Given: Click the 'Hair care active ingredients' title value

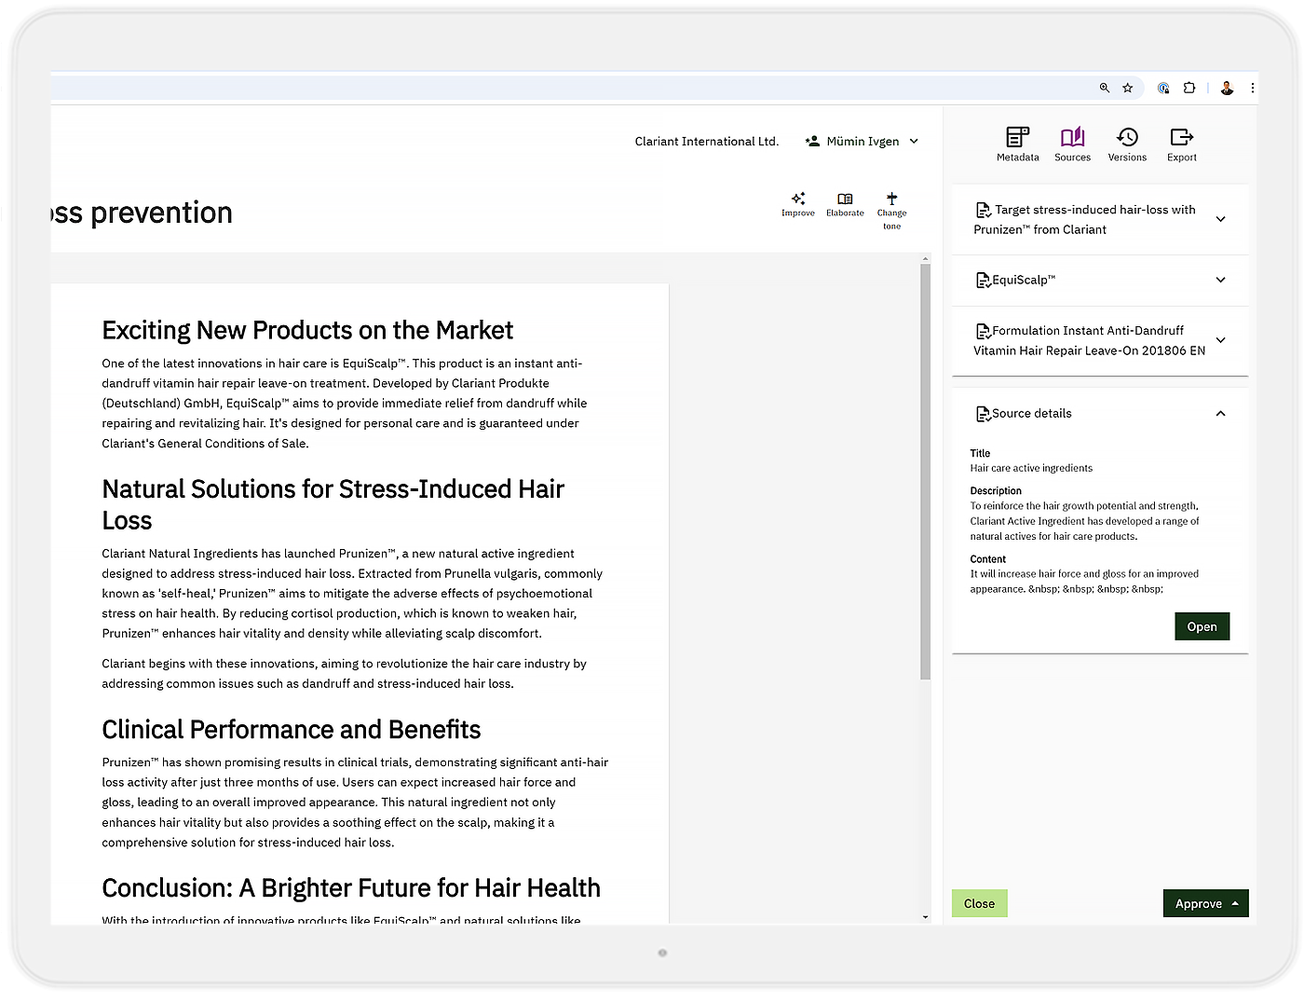Looking at the screenshot, I should coord(1031,468).
